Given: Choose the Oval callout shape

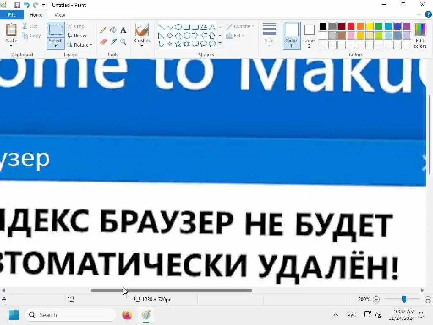Looking at the screenshot, I should coord(204,44).
